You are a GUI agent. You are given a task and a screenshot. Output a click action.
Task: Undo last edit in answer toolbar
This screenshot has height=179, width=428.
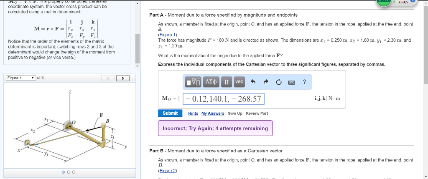(253, 82)
